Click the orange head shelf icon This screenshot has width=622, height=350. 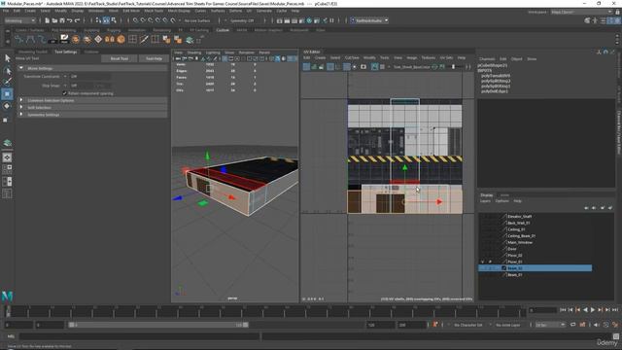click(76, 39)
